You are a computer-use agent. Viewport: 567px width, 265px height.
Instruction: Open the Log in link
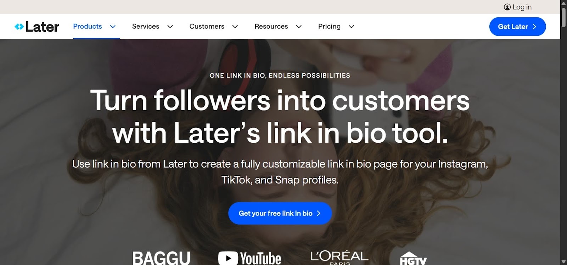pos(522,7)
